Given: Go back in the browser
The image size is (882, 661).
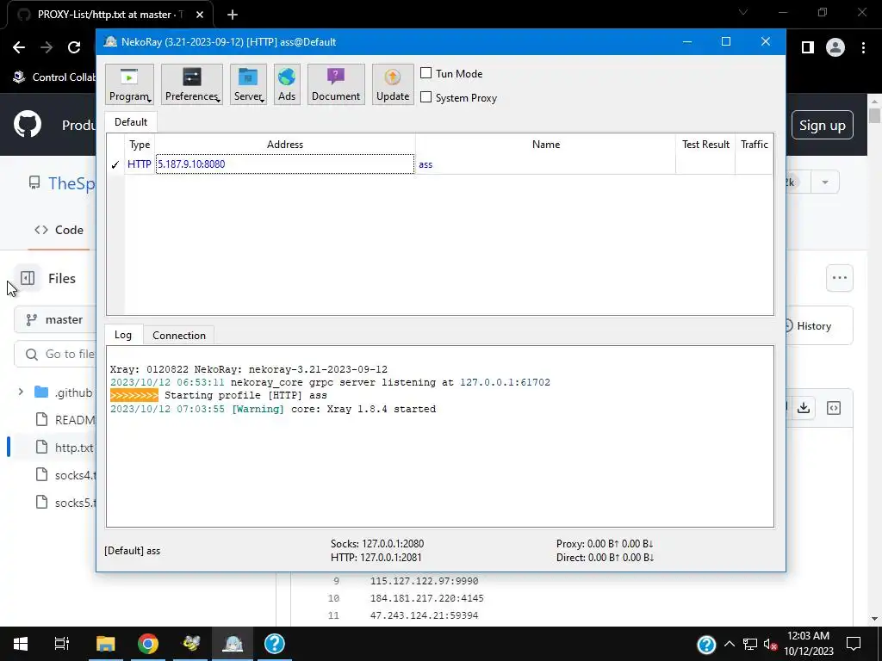Looking at the screenshot, I should (19, 47).
